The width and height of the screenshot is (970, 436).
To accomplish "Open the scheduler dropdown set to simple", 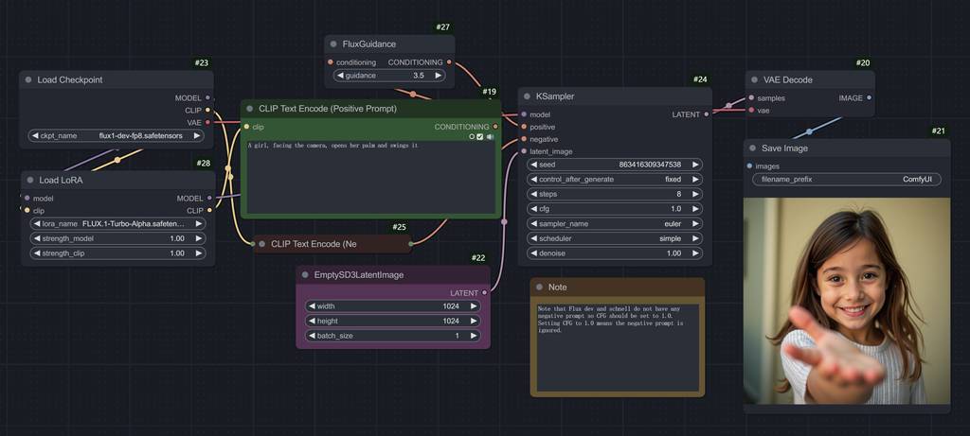I will tap(615, 238).
